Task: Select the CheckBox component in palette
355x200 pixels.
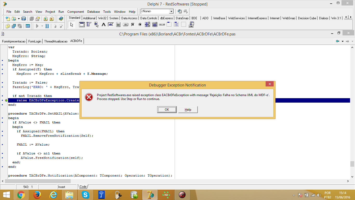Action: point(133,25)
